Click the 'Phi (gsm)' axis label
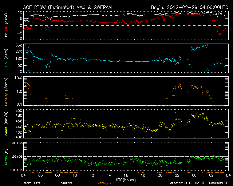Screen dimensions: 233x186 [6, 58]
